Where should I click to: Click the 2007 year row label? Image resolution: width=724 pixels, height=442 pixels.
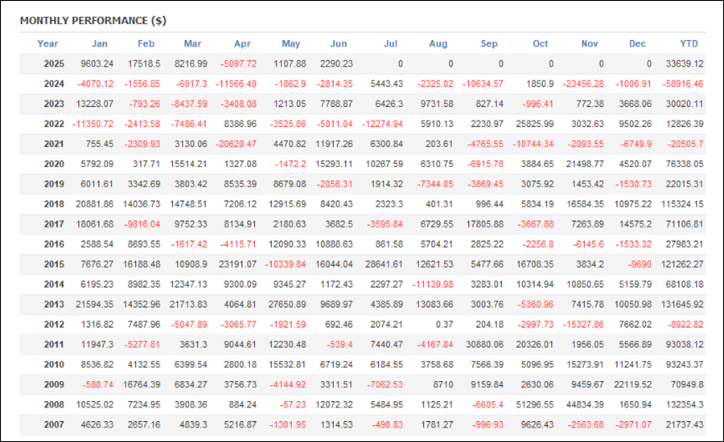pyautogui.click(x=54, y=424)
